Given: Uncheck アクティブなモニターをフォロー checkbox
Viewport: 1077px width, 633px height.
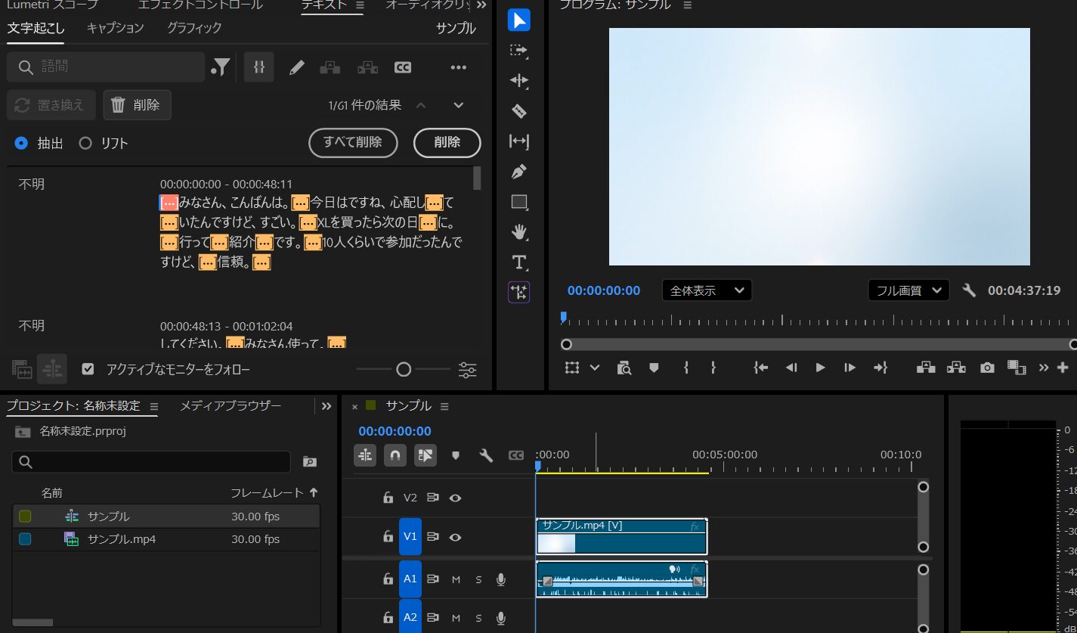Looking at the screenshot, I should [x=88, y=369].
